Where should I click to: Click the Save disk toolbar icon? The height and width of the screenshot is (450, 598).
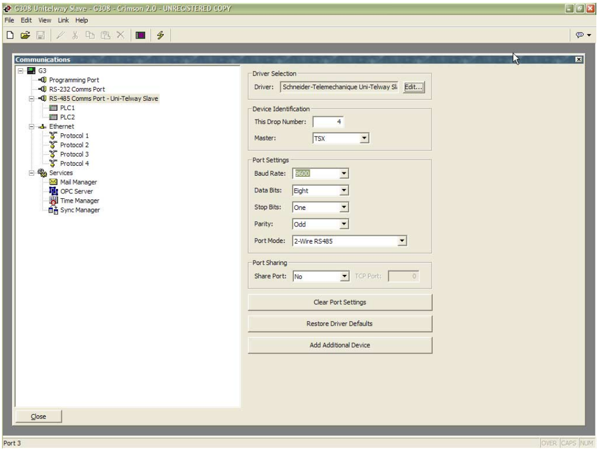pyautogui.click(x=40, y=35)
